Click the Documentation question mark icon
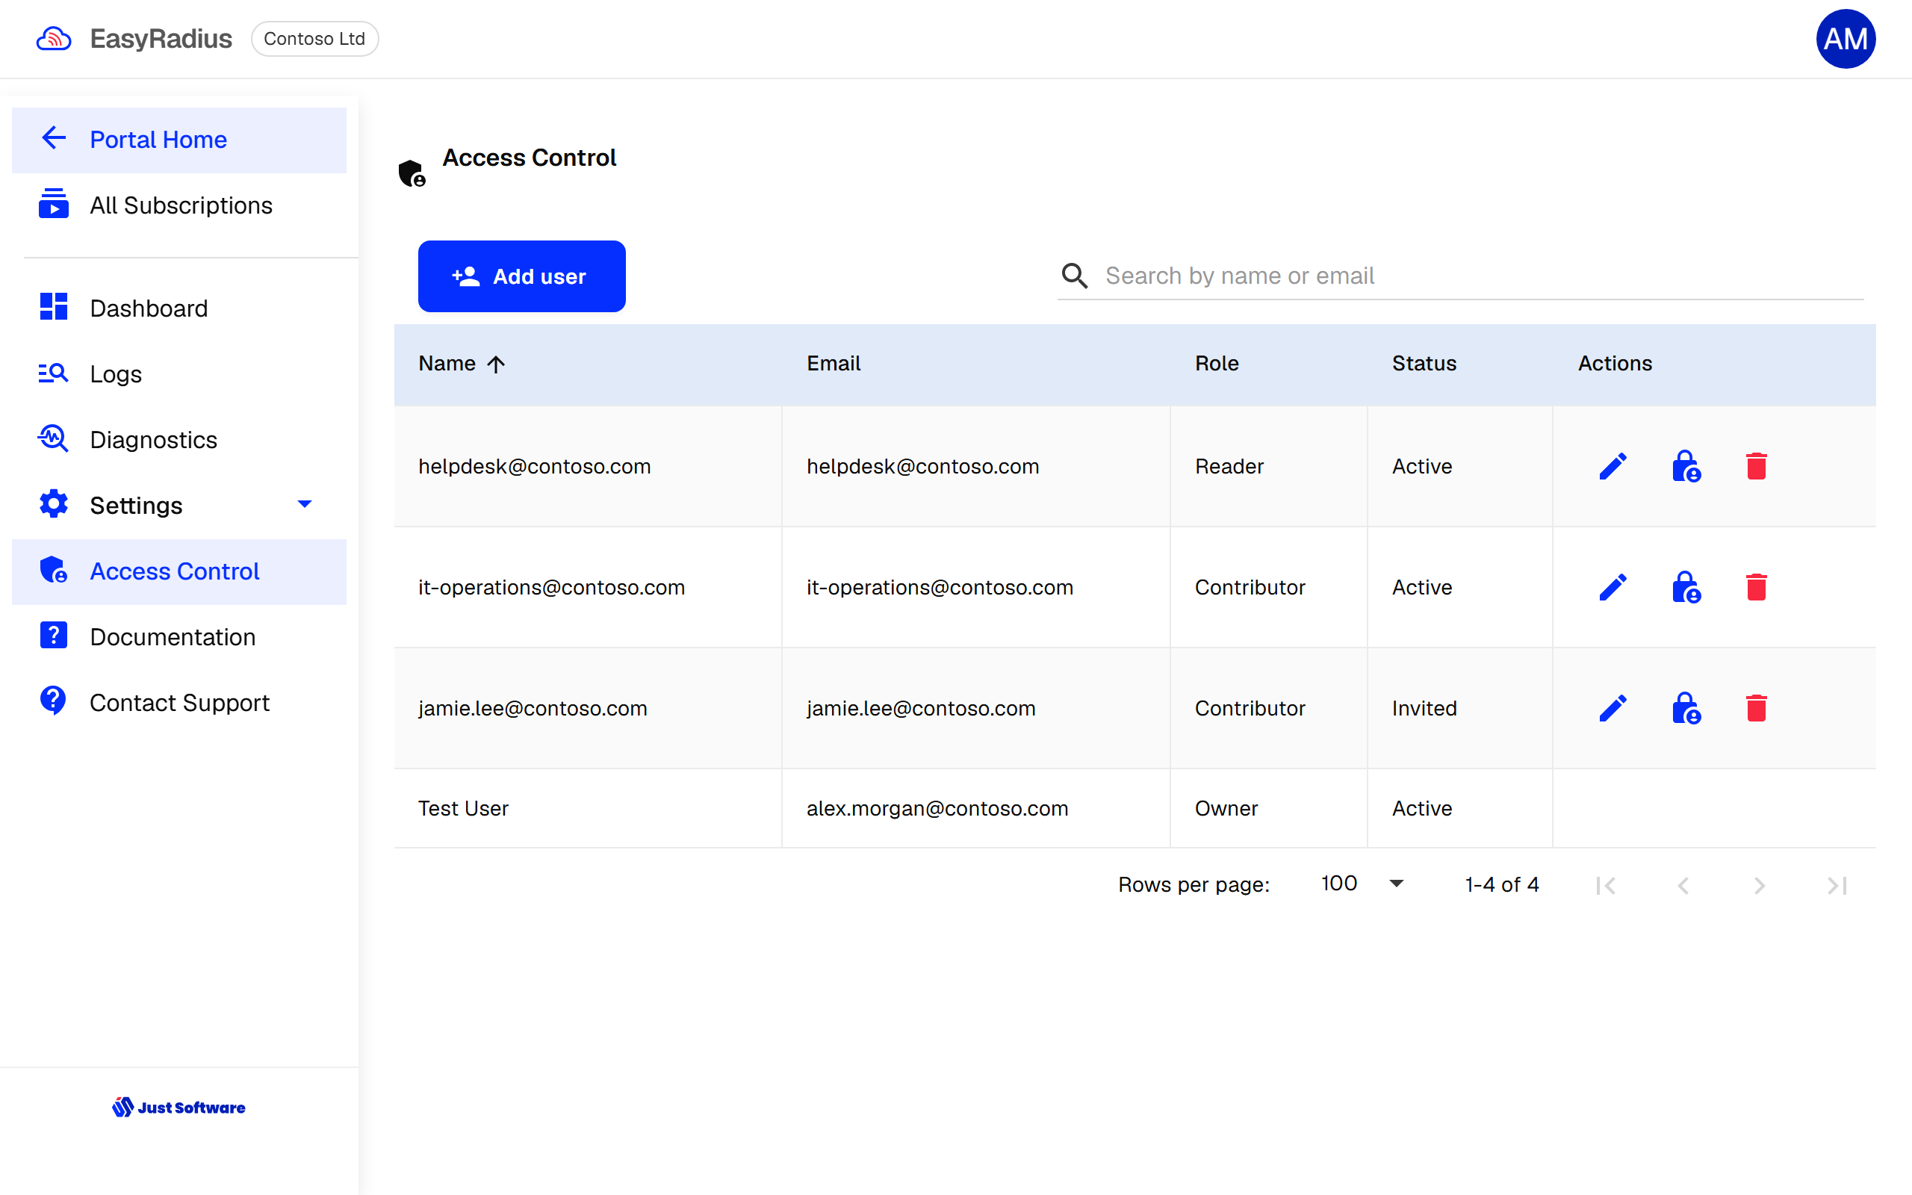The width and height of the screenshot is (1912, 1195). click(54, 636)
